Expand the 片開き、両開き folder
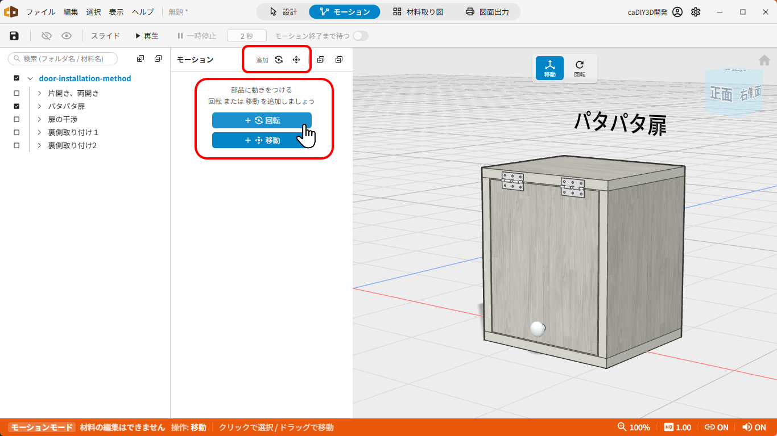The width and height of the screenshot is (777, 436). click(39, 93)
